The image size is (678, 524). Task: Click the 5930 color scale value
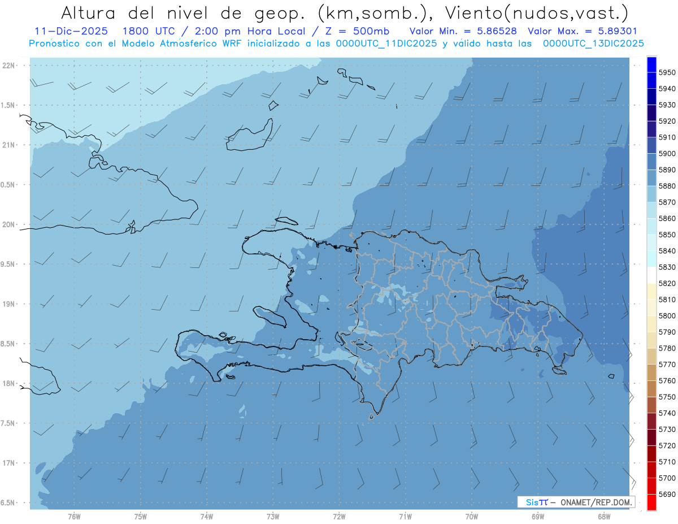click(x=667, y=105)
